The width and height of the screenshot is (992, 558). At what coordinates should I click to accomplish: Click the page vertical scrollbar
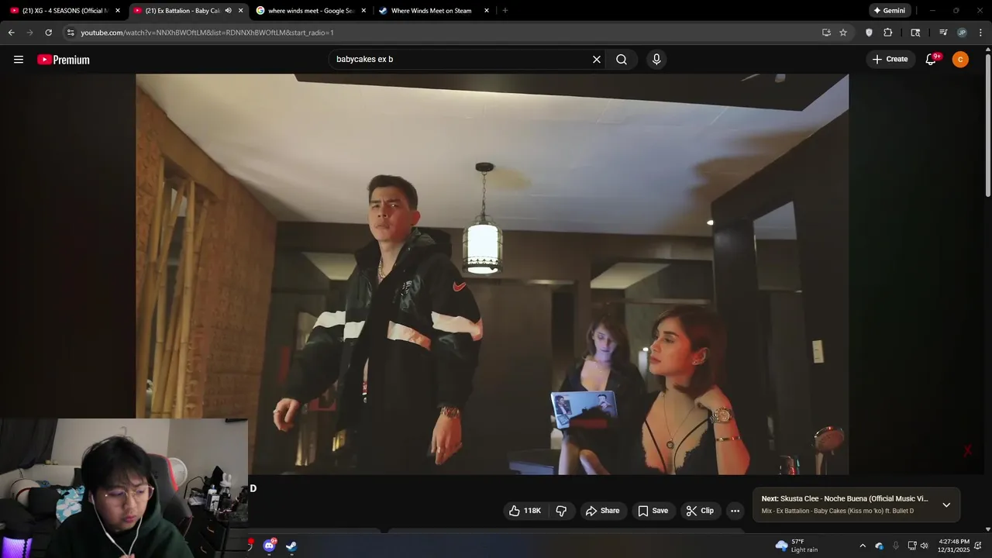tap(987, 124)
